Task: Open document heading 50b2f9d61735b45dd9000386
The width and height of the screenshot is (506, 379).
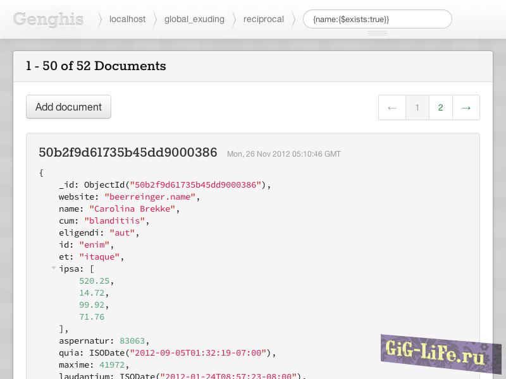Action: 128,152
